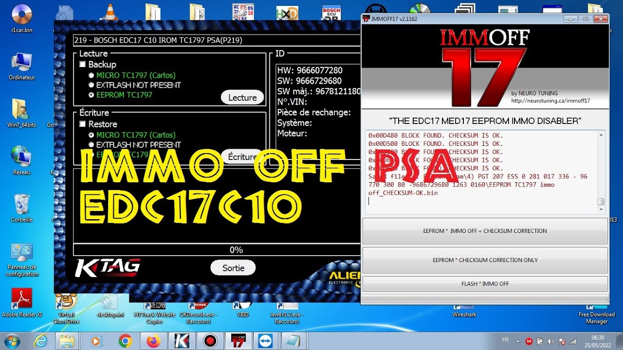
Task: Click the Lecture button in K-TAG
Action: click(242, 97)
